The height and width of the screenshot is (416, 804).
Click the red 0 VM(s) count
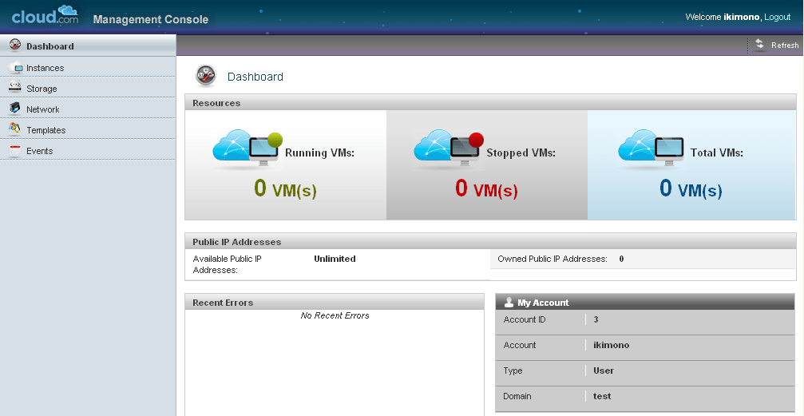click(486, 188)
